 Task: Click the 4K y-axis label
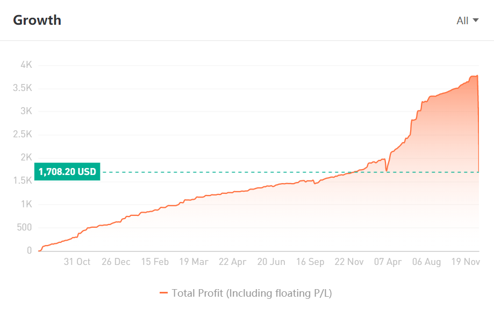[26, 65]
